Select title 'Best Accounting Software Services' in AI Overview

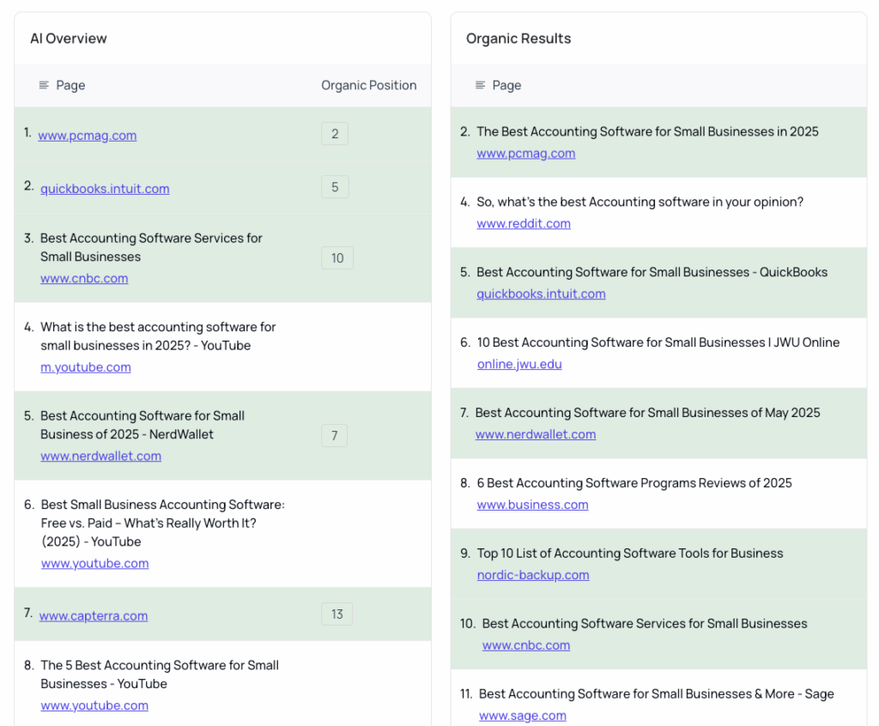coord(151,247)
